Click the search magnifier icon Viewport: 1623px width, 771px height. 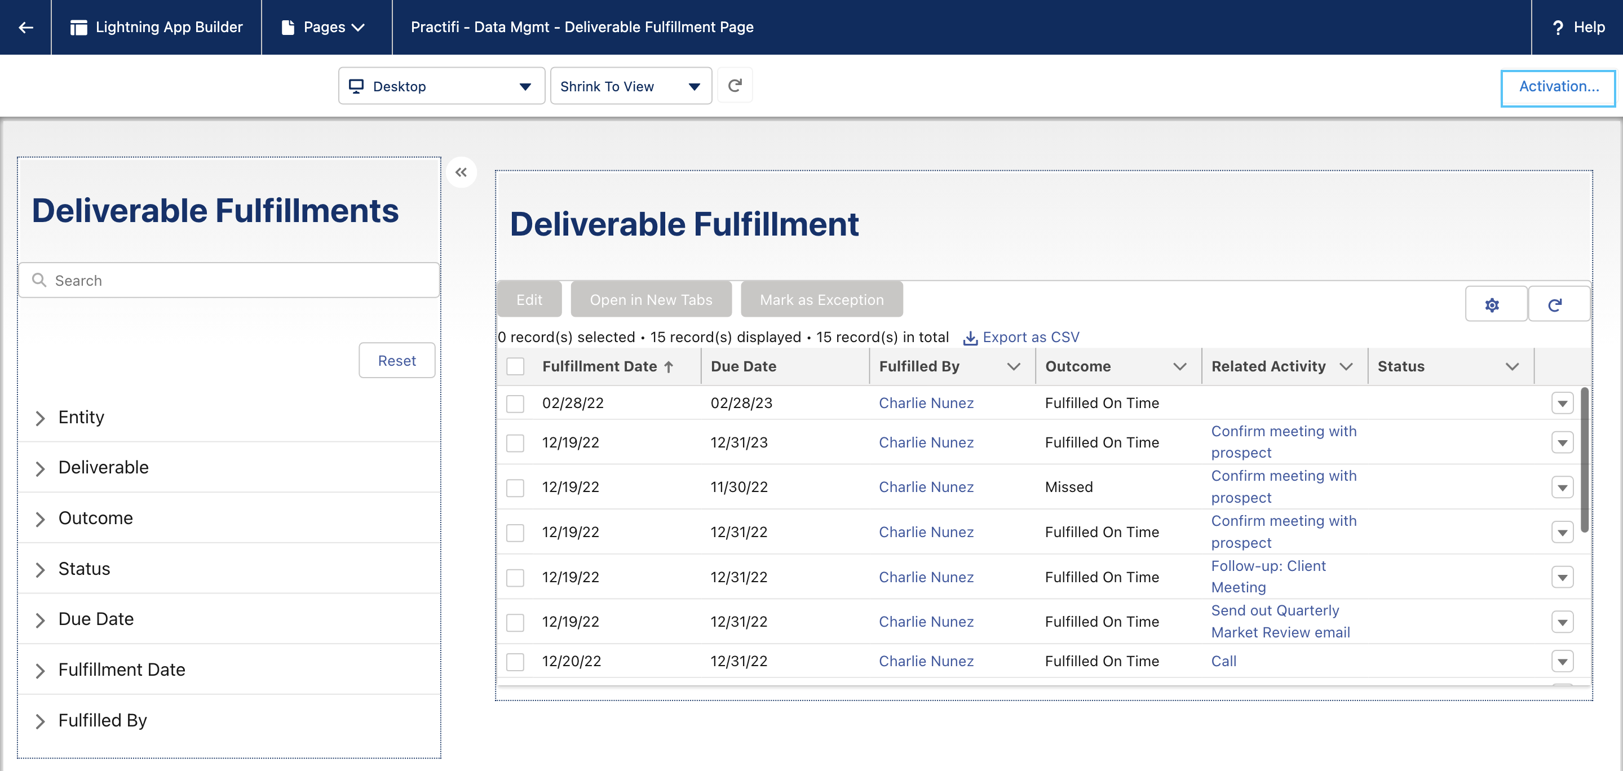point(39,280)
